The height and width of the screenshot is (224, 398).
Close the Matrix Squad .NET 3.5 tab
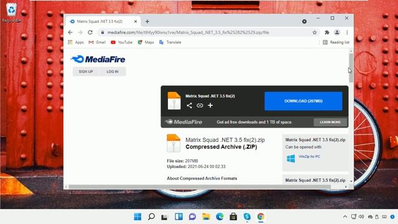click(136, 22)
